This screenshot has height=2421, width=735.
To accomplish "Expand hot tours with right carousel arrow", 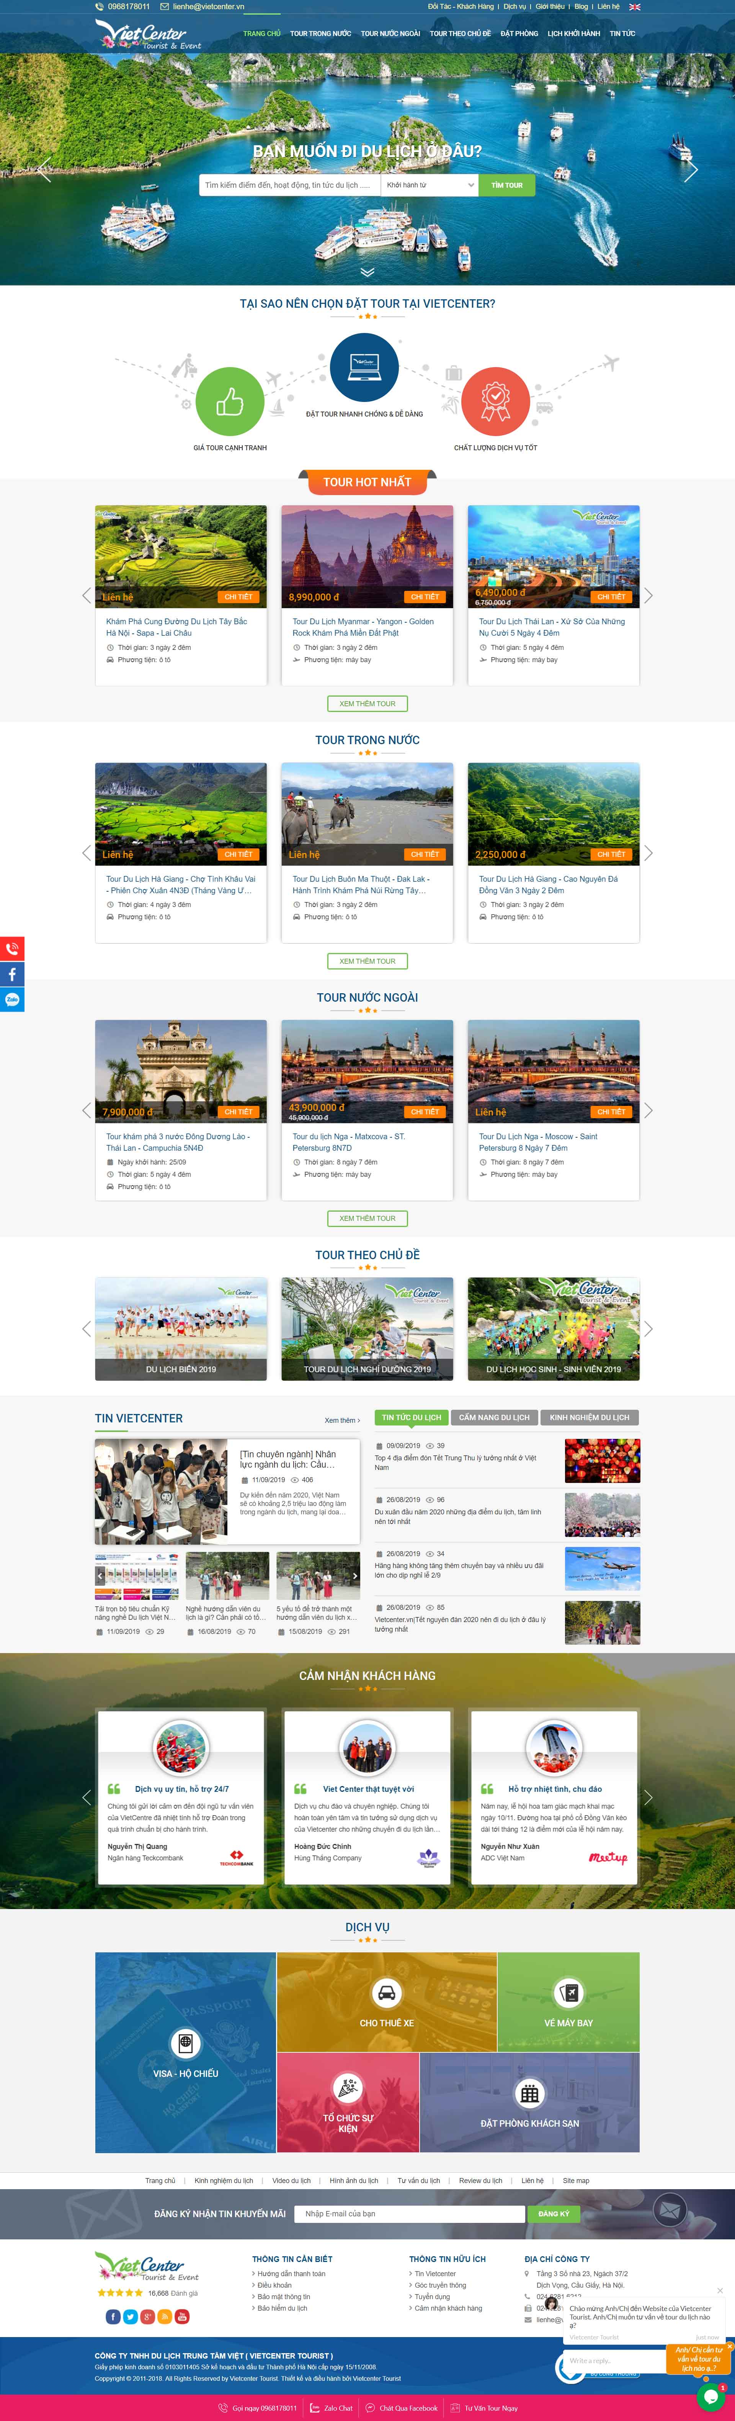I will pyautogui.click(x=648, y=596).
